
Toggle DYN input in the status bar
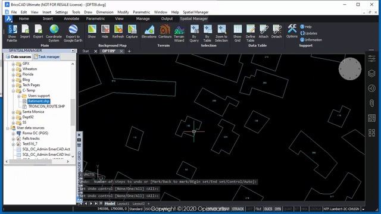pyautogui.click(x=278, y=209)
